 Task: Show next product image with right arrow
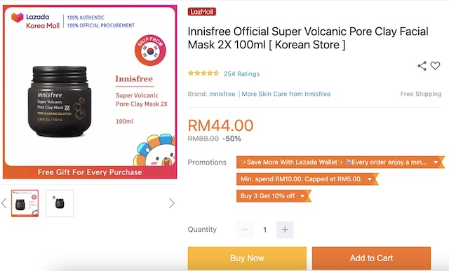(x=171, y=203)
